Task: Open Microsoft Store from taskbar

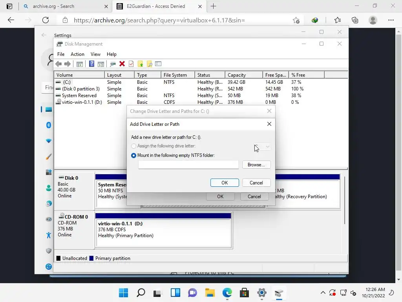Action: coord(244,293)
